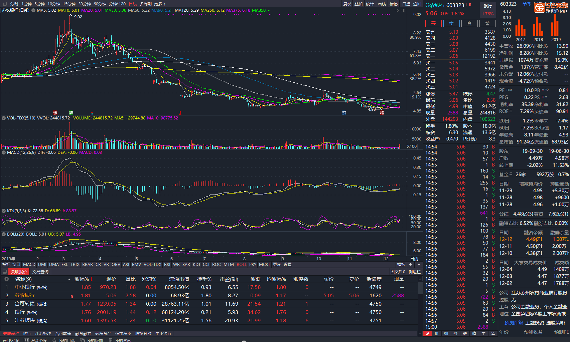This screenshot has height=342, width=570.
Task: Toggle the MACD indicator circle icon
Action: tap(4, 152)
